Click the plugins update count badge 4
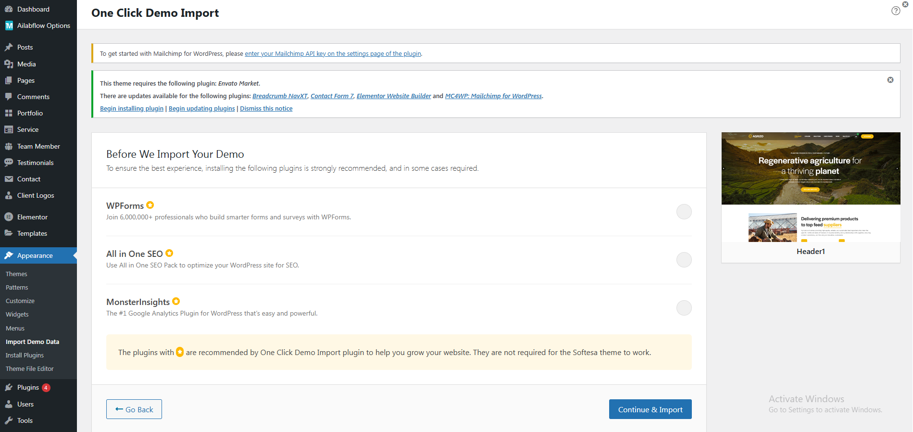The width and height of the screenshot is (913, 432). pos(46,388)
